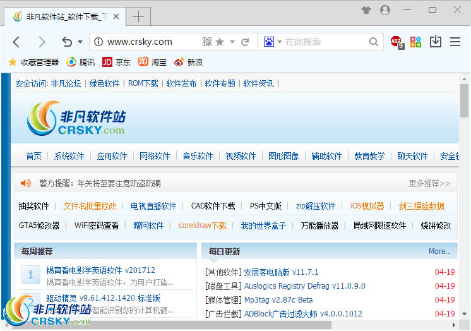
Task: Open the 淘宝 bookmark
Action: click(152, 63)
